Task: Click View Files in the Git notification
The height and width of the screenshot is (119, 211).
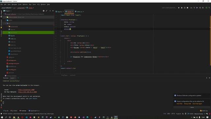Action: coord(179,103)
